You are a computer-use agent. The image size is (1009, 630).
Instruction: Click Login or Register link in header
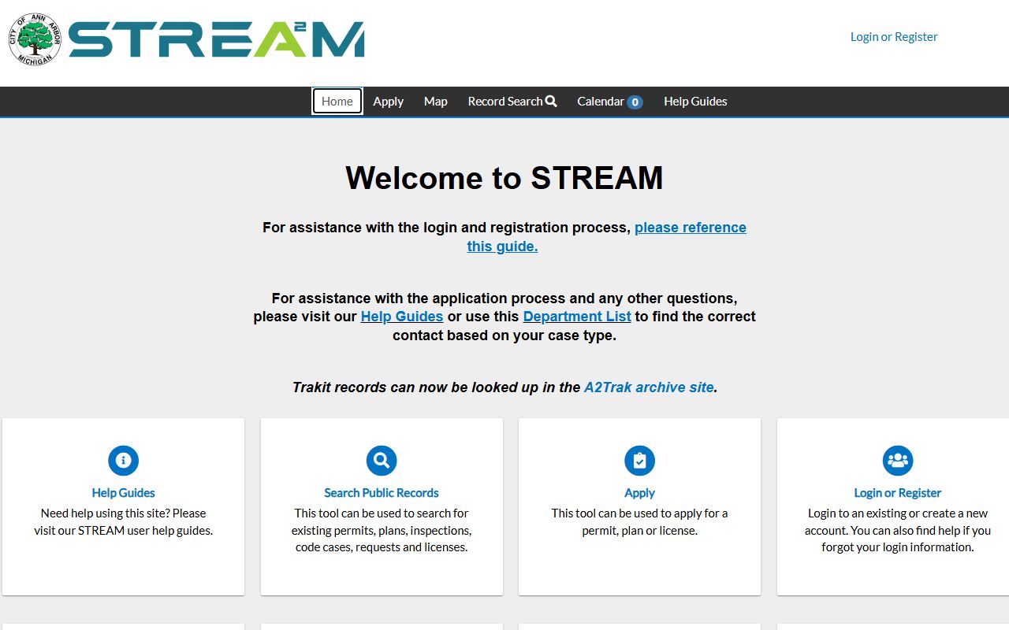[894, 36]
